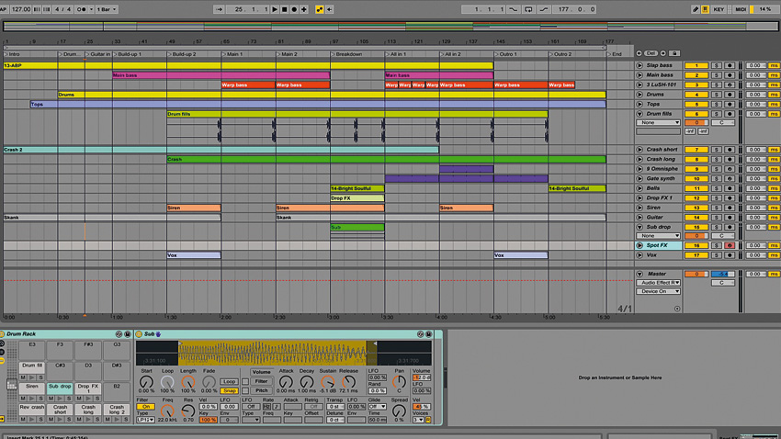Viewport: 781px width, 439px height.
Task: Activate the Draw Mode pencil icon
Action: click(696, 9)
